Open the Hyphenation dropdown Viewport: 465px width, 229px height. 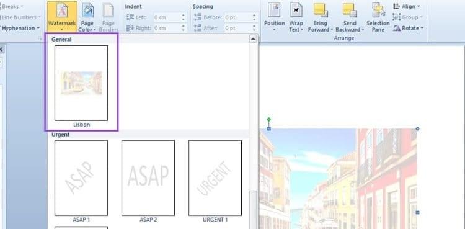[20, 28]
